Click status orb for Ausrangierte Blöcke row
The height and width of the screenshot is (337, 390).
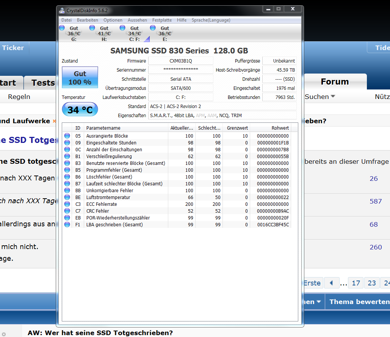67,136
